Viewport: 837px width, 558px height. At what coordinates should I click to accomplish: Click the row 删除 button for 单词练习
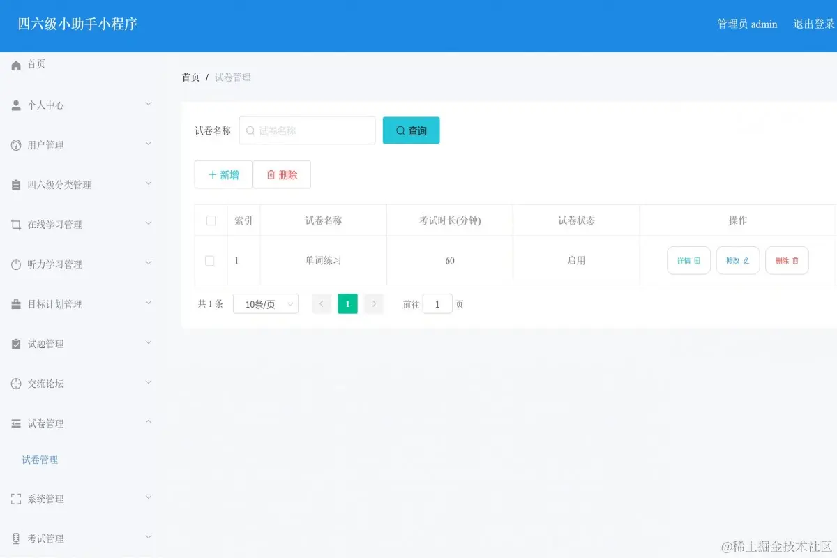(x=787, y=260)
